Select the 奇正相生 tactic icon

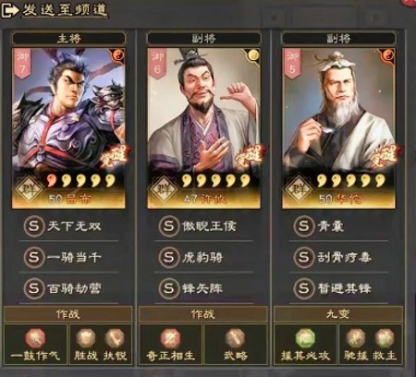click(x=170, y=338)
